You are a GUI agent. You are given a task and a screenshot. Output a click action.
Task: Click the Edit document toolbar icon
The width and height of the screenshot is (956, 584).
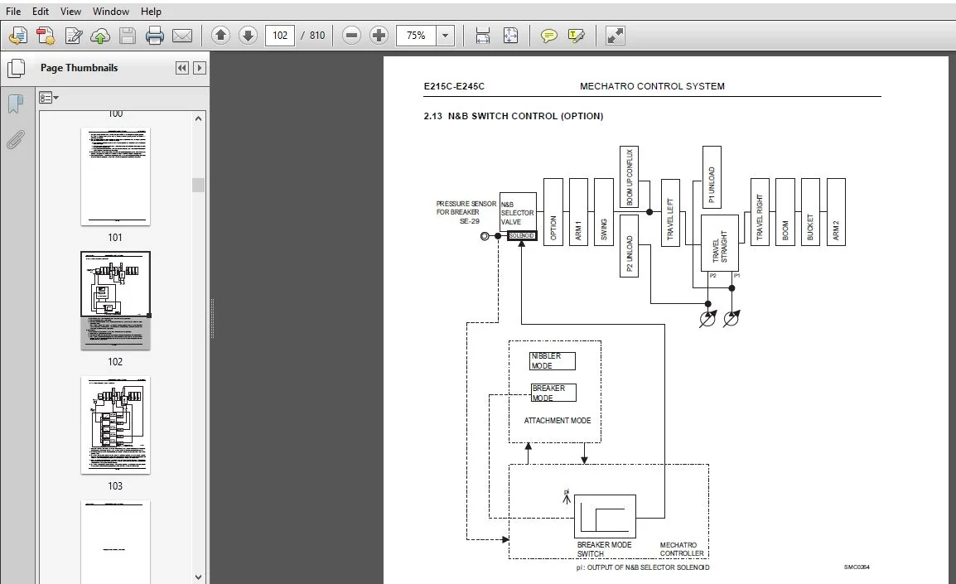[x=73, y=36]
